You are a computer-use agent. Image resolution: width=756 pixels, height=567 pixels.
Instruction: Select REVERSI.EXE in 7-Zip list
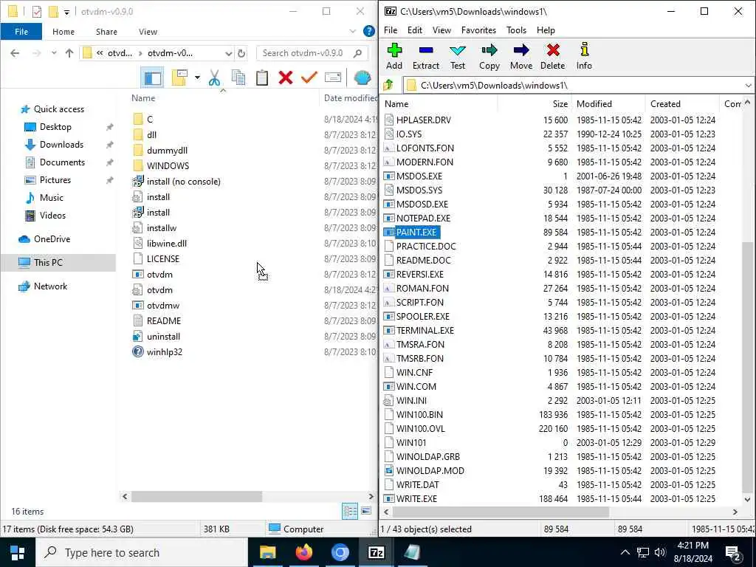(x=419, y=274)
